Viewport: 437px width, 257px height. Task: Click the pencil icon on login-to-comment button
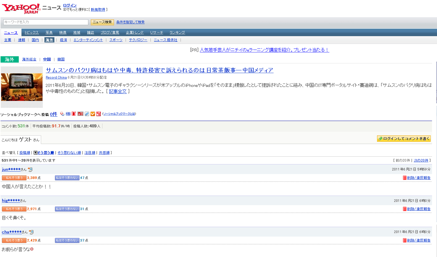(x=380, y=139)
